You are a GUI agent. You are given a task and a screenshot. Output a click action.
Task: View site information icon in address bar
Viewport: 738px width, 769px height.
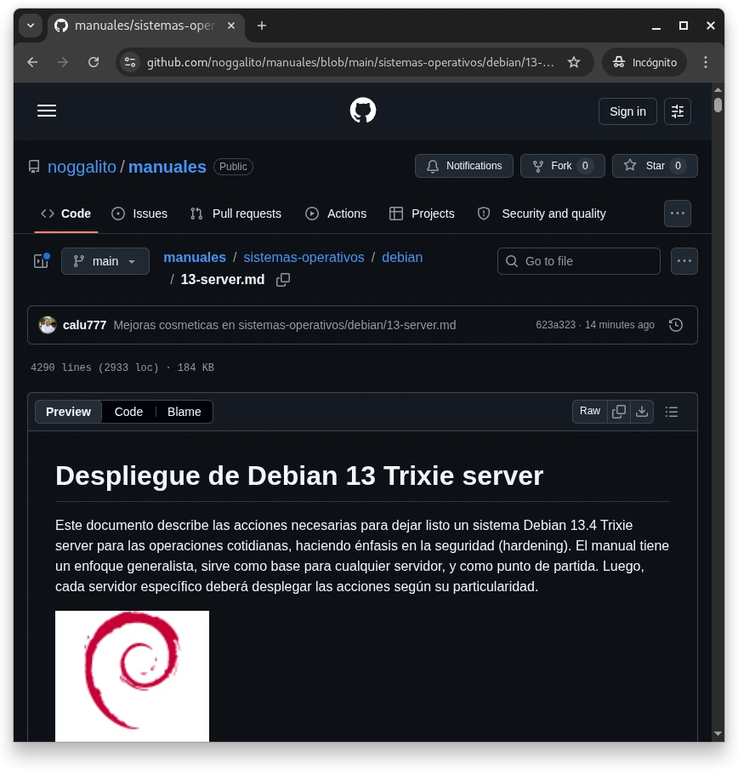tap(130, 62)
